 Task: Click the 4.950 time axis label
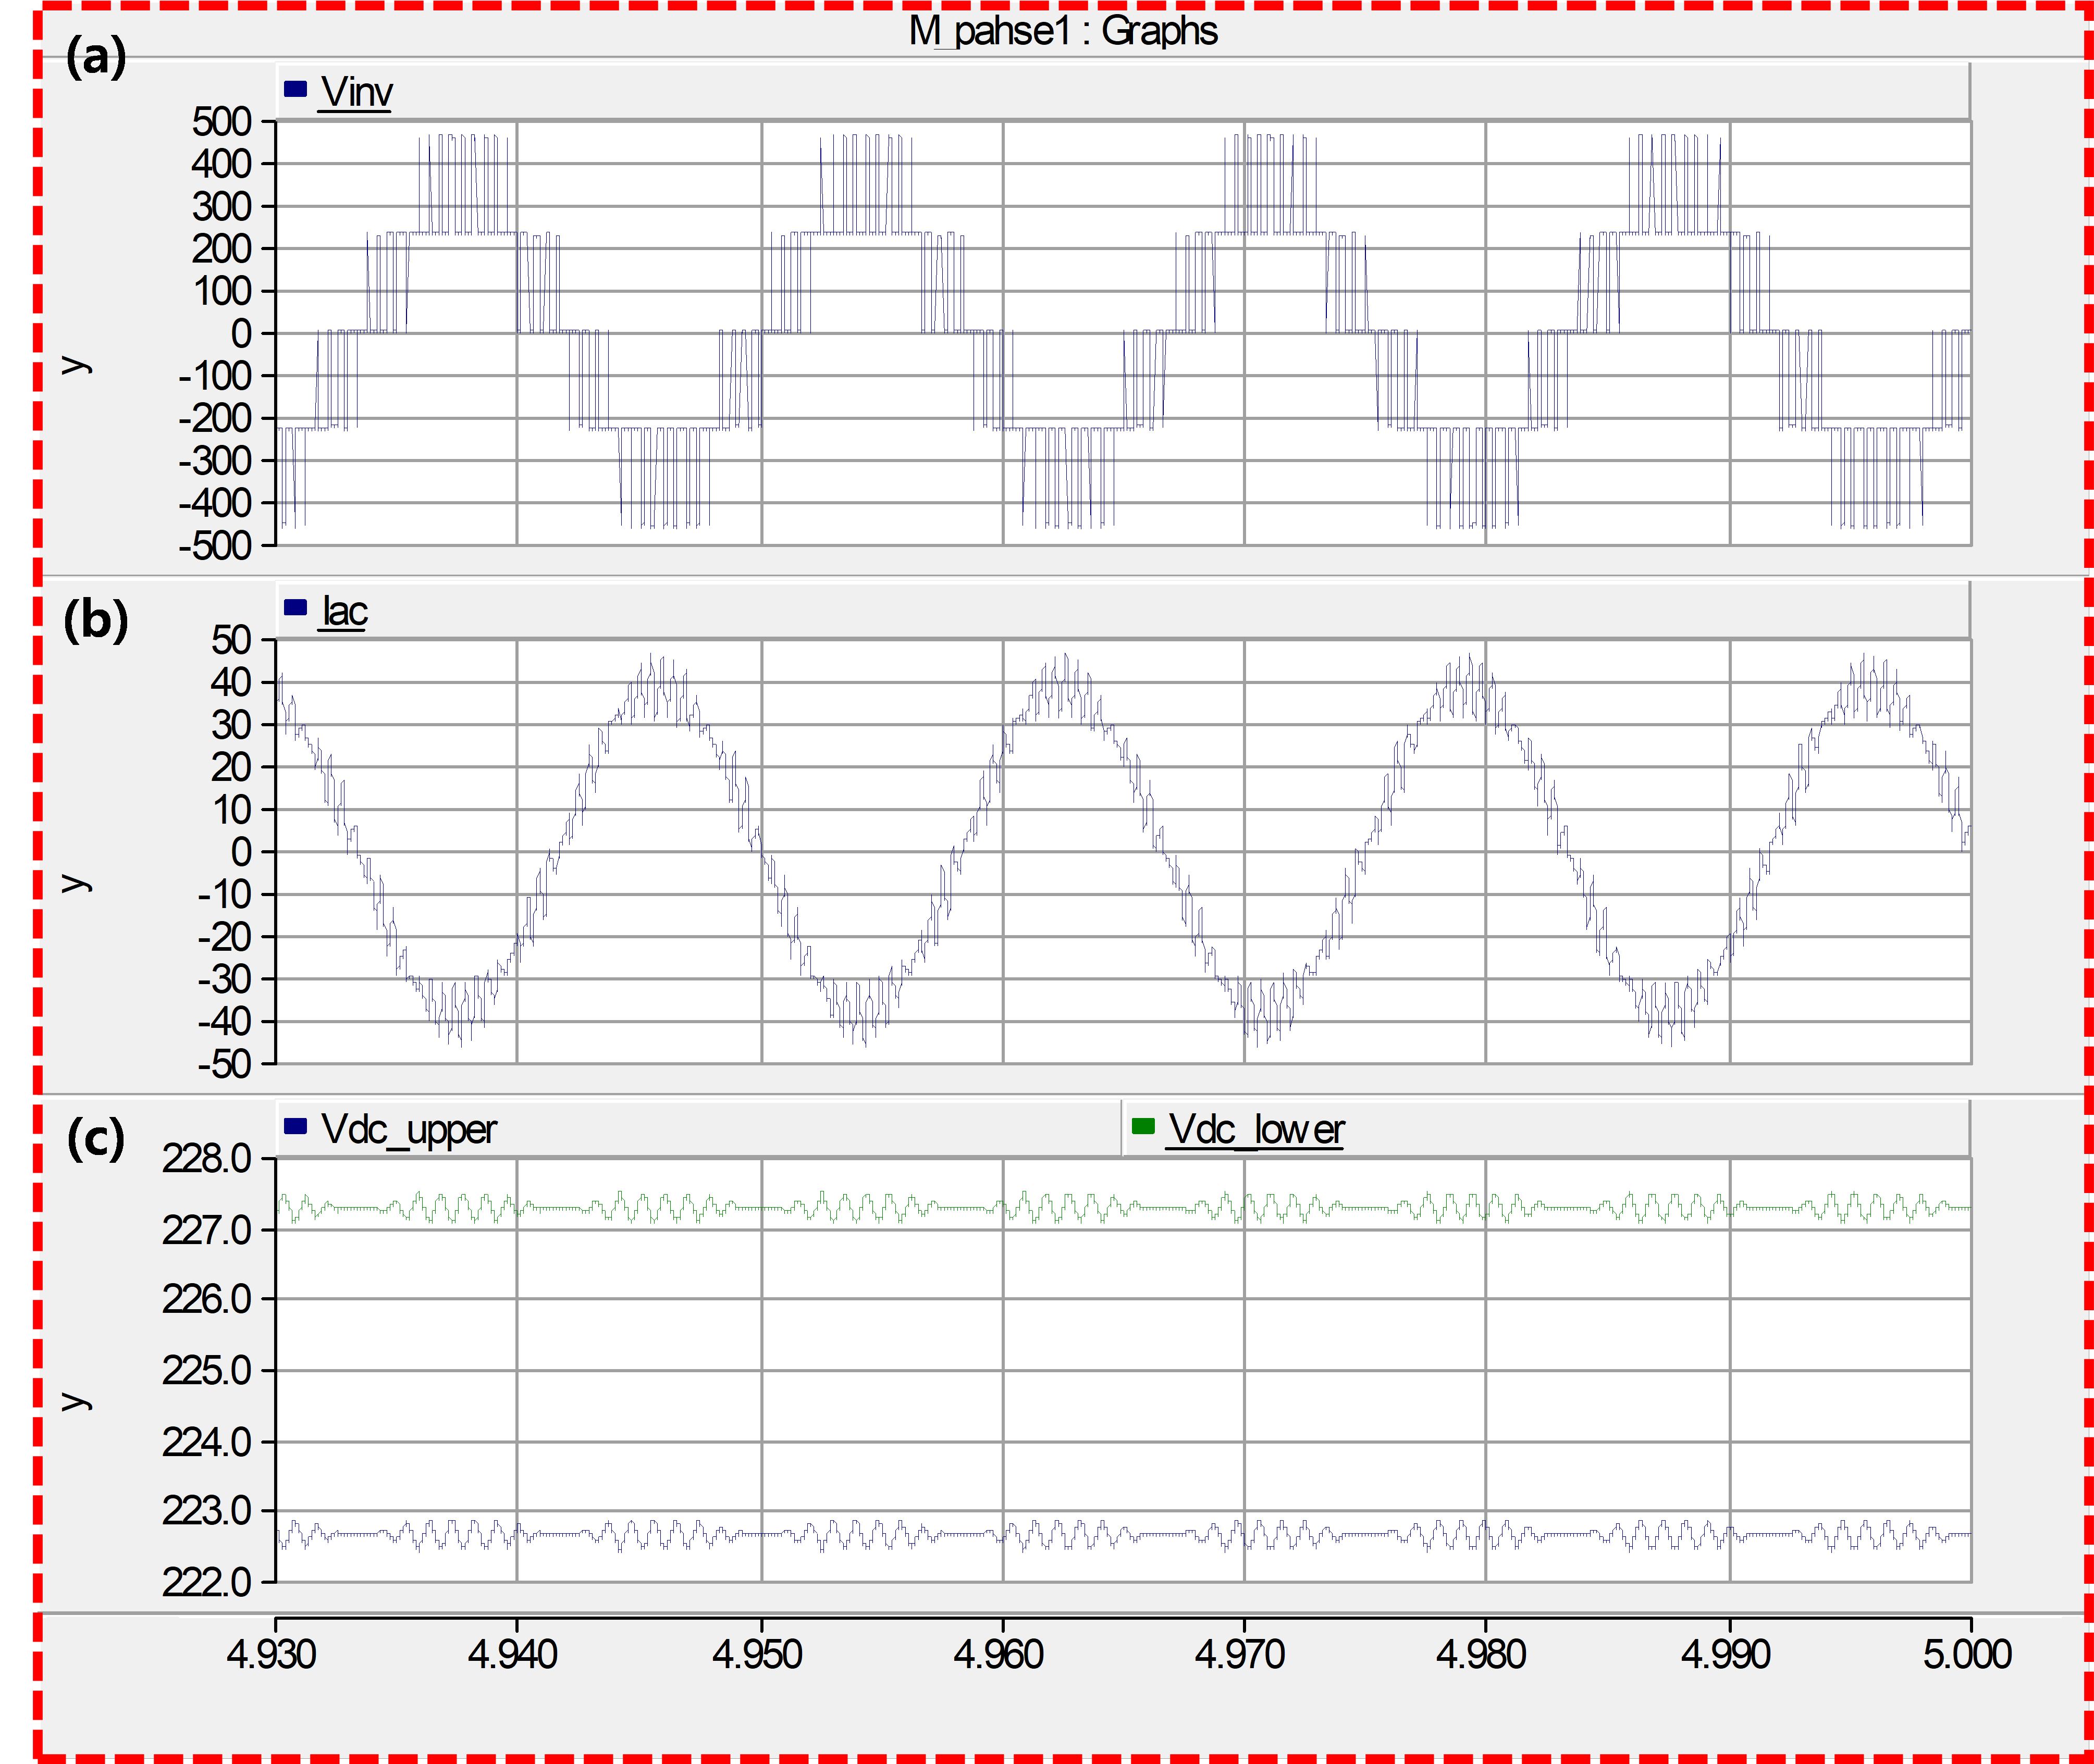[757, 1655]
